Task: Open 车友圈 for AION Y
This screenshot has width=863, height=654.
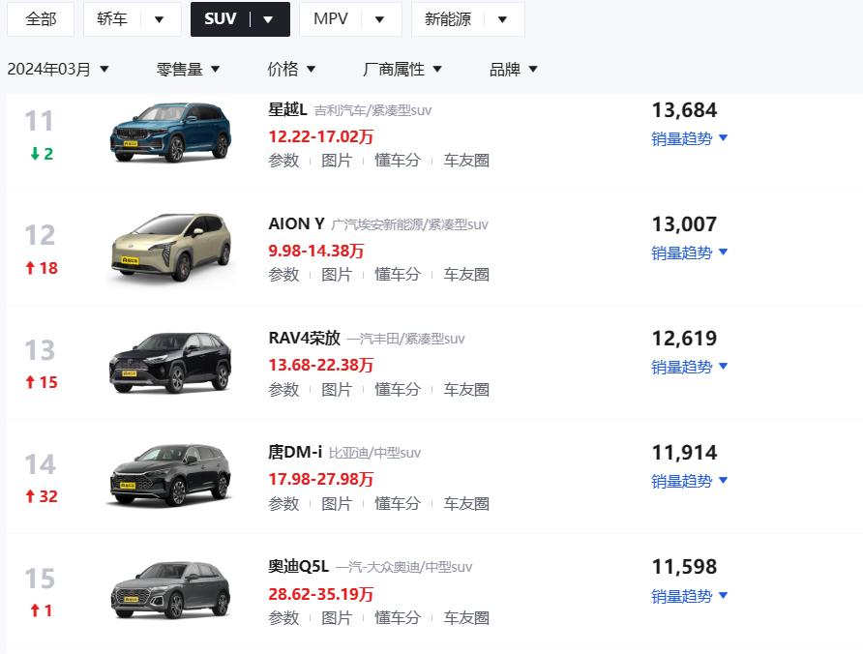Action: click(466, 275)
